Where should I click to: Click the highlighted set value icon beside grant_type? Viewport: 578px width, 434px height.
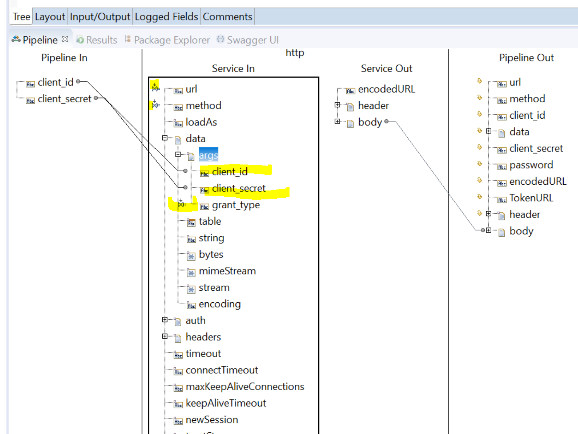pyautogui.click(x=182, y=203)
